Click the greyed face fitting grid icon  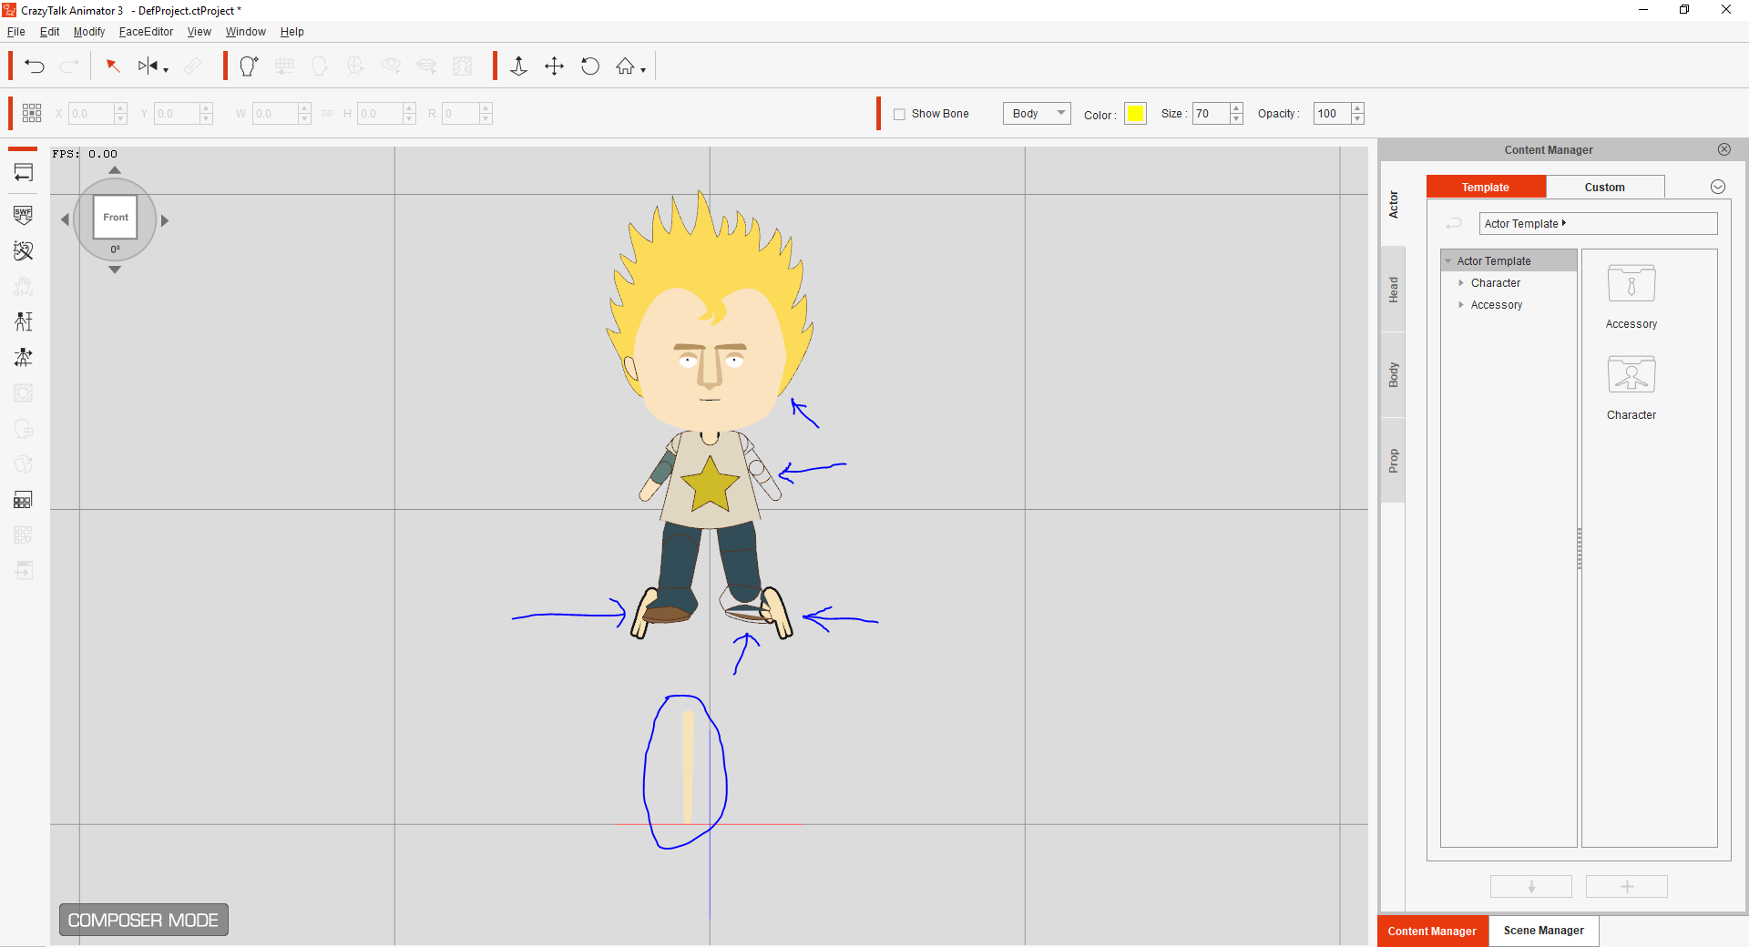[x=284, y=66]
